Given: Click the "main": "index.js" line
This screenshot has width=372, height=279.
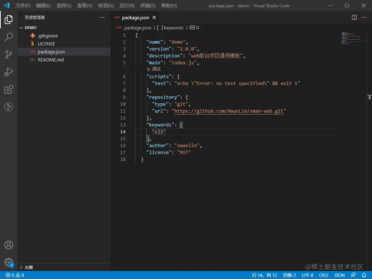Looking at the screenshot, I should click(x=173, y=62).
